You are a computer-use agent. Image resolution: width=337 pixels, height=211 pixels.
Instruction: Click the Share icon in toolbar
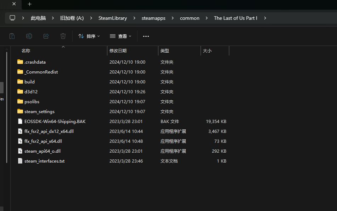46,36
